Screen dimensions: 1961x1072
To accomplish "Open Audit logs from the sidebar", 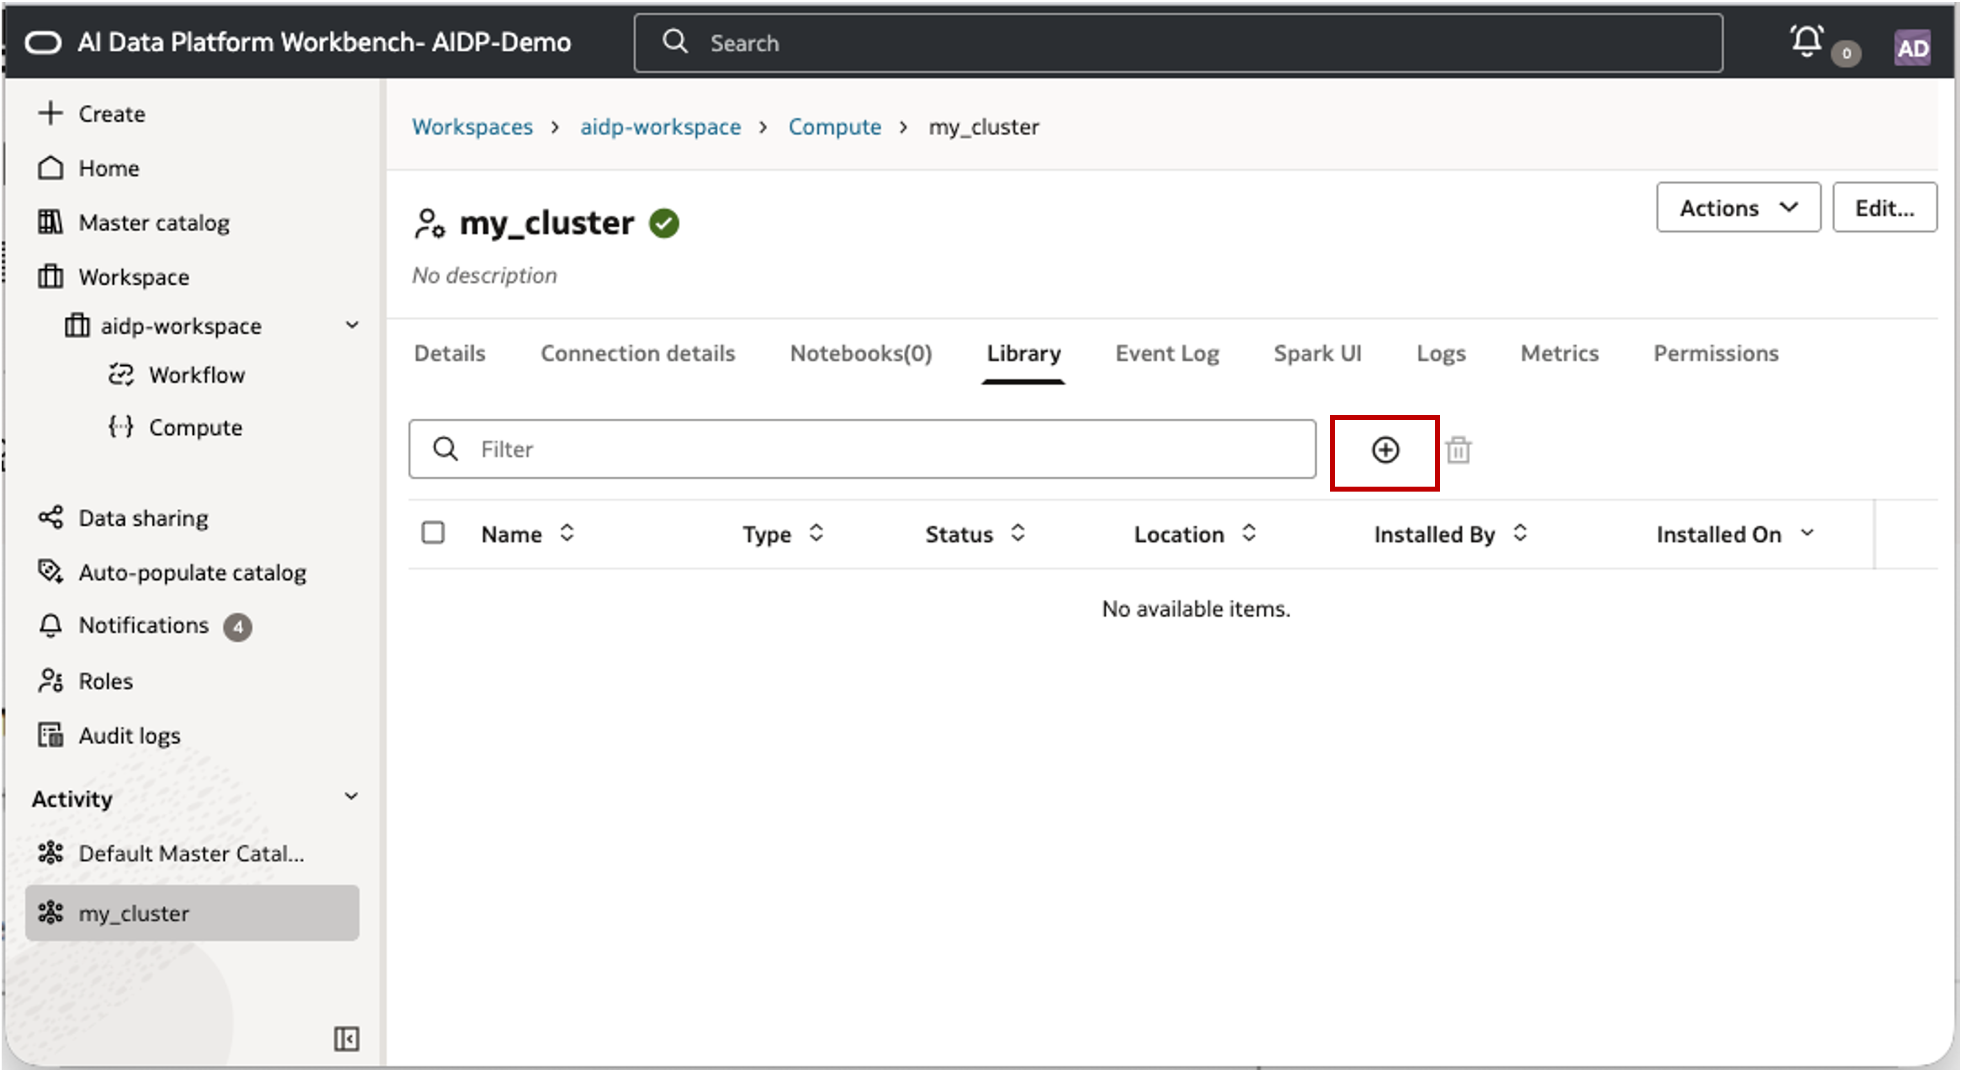I will pyautogui.click(x=129, y=735).
